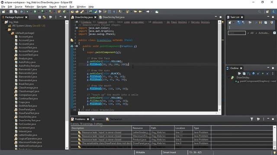Click the New file toolbar icon
Viewport: 277px width, 155px height.
click(3, 12)
